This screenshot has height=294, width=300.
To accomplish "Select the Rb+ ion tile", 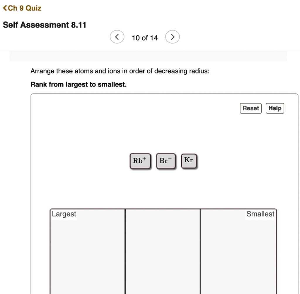I will pos(140,161).
